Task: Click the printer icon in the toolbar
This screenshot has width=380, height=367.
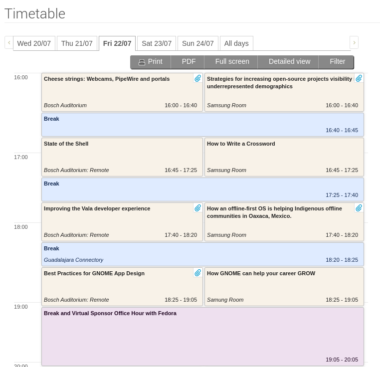Action: 142,62
